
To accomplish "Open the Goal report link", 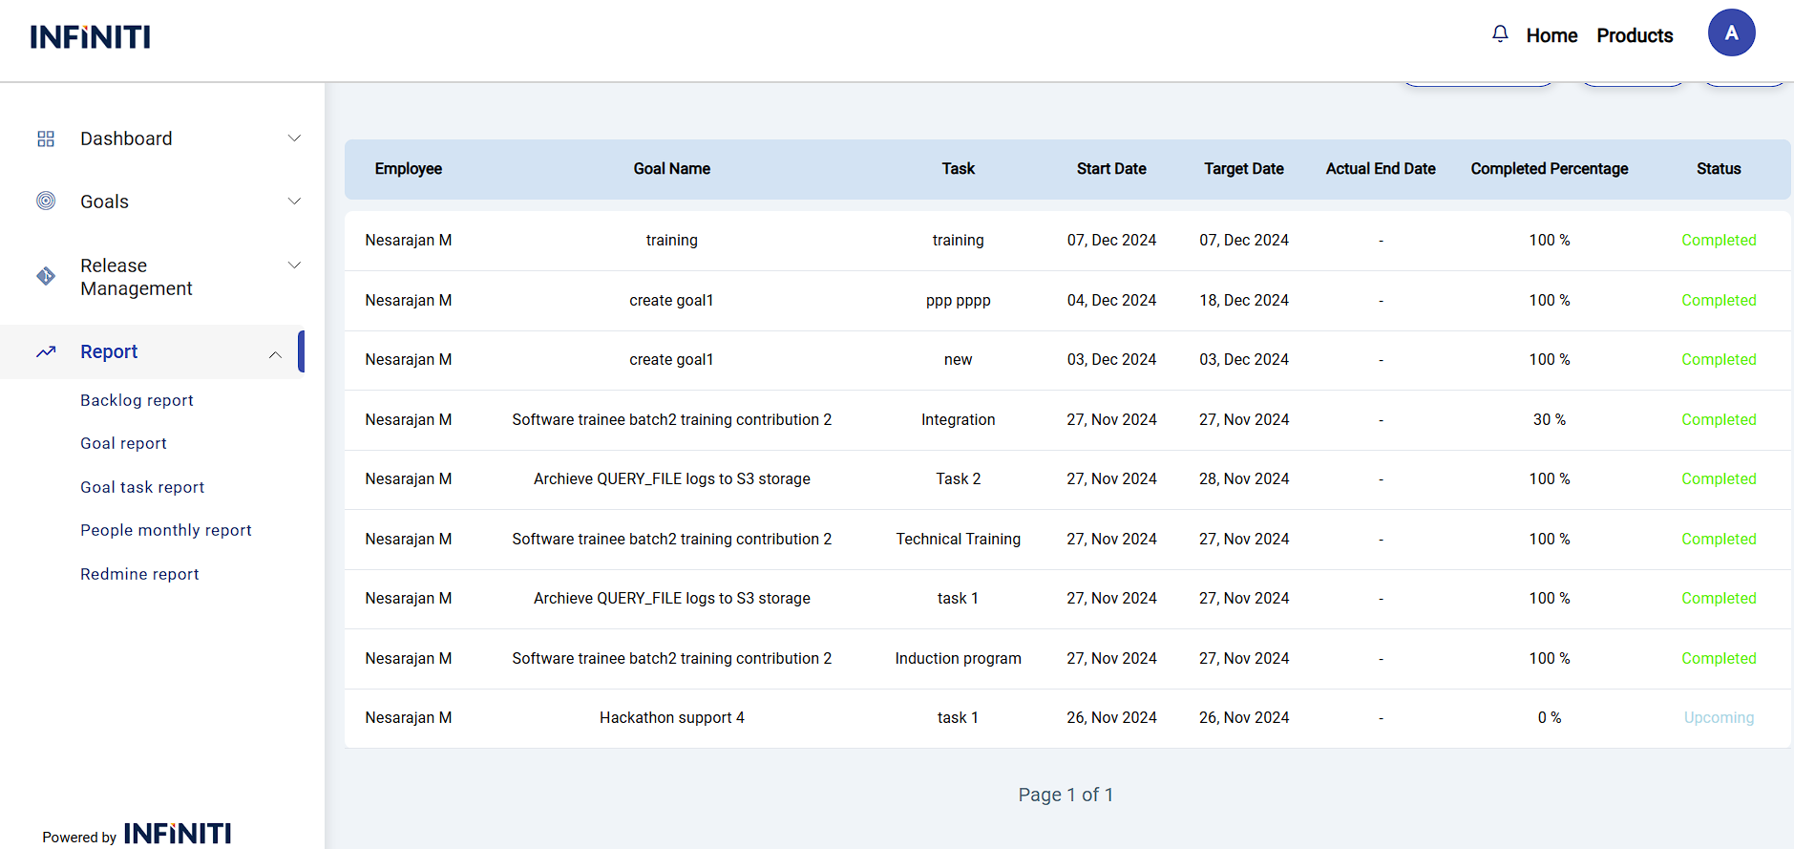I will [x=123, y=443].
